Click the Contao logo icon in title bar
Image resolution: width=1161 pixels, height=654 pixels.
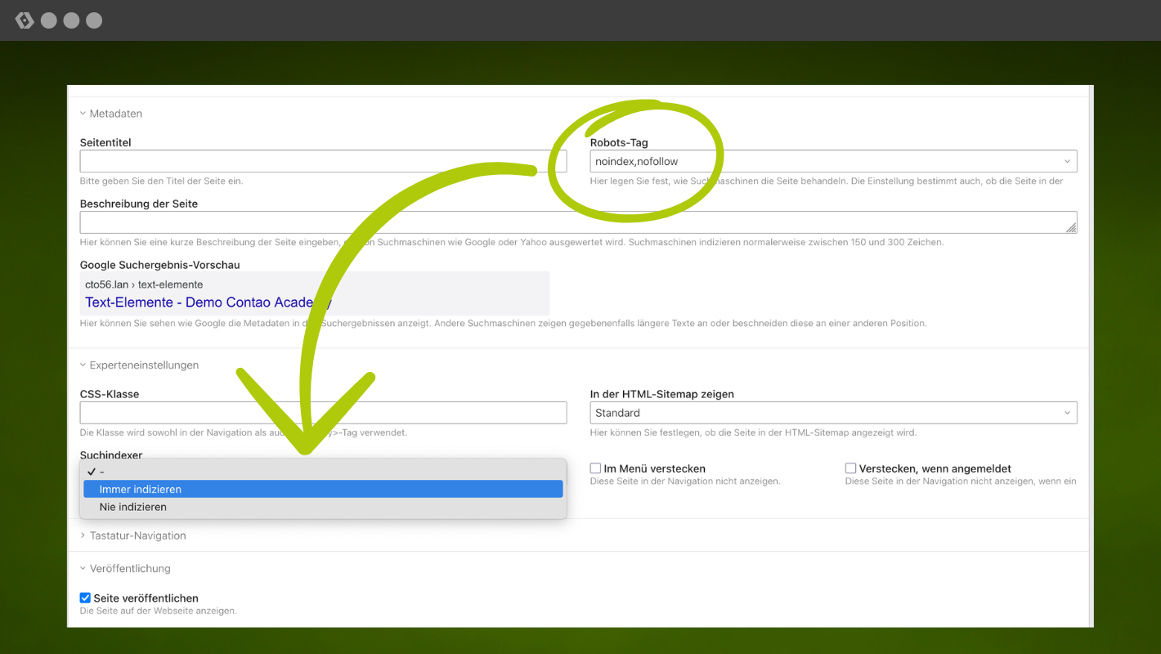[25, 20]
